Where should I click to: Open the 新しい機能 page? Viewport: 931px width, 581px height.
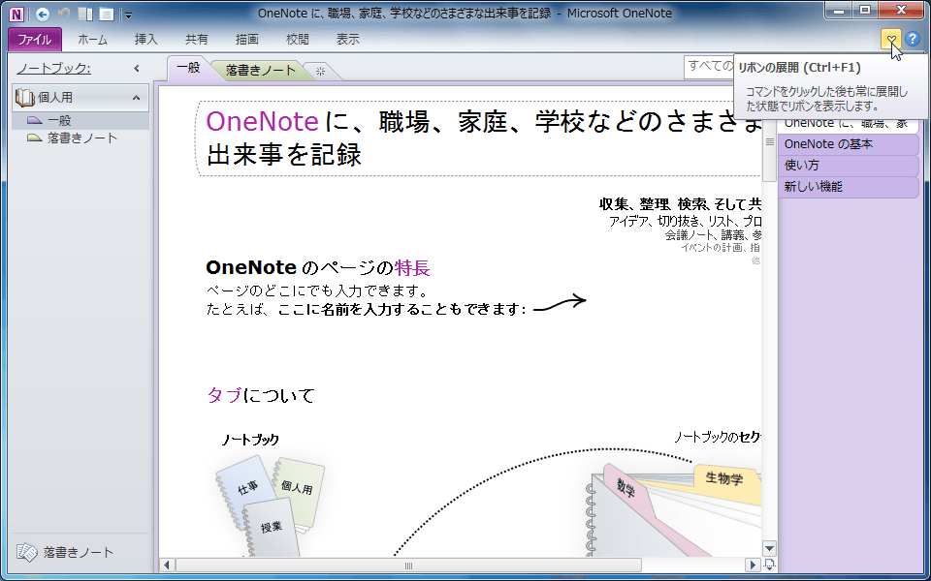pos(848,187)
